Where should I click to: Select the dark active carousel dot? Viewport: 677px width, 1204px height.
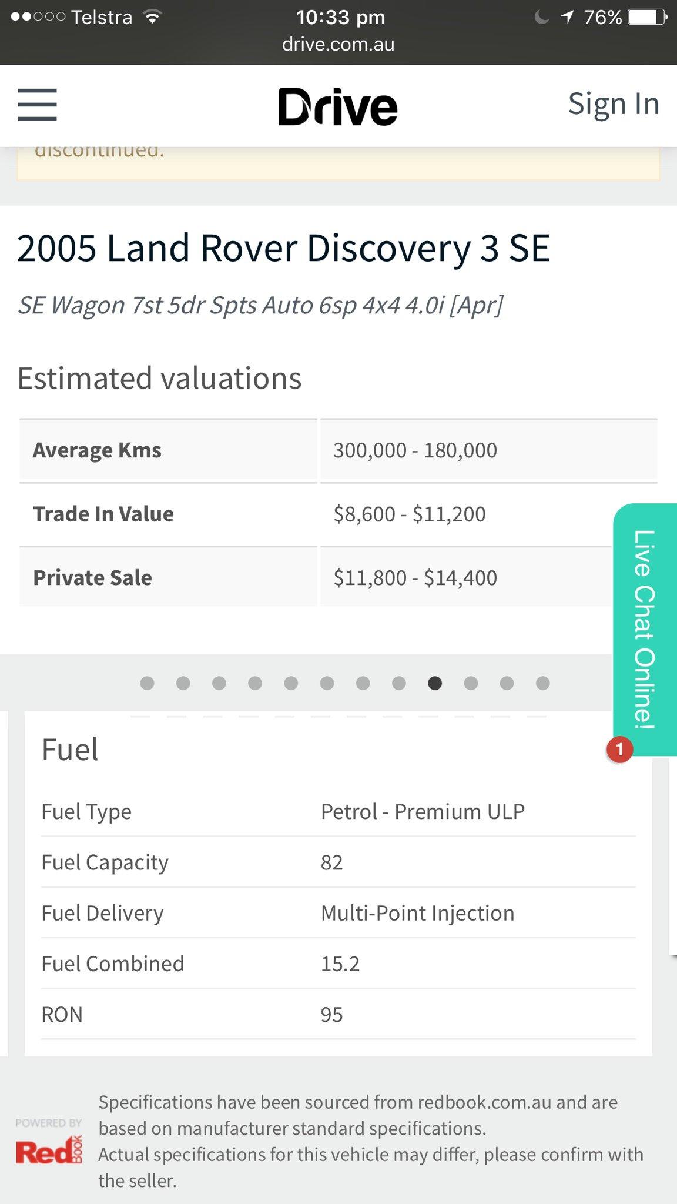click(435, 683)
